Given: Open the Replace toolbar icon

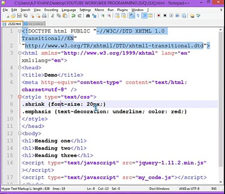Looking at the screenshot, I should 94,16.
